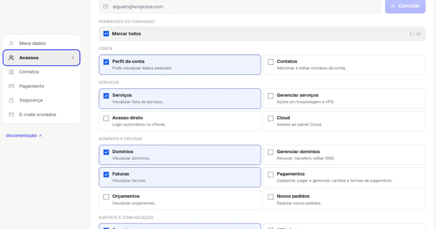
Task: Click the guest email input field
Action: [240, 6]
